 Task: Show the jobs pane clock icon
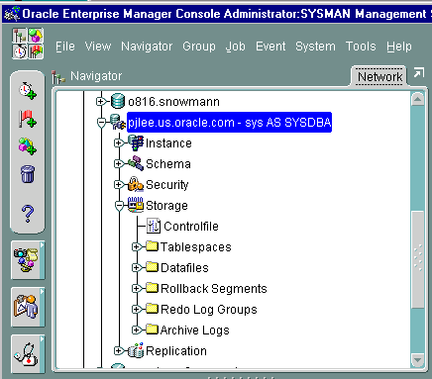coord(20,51)
